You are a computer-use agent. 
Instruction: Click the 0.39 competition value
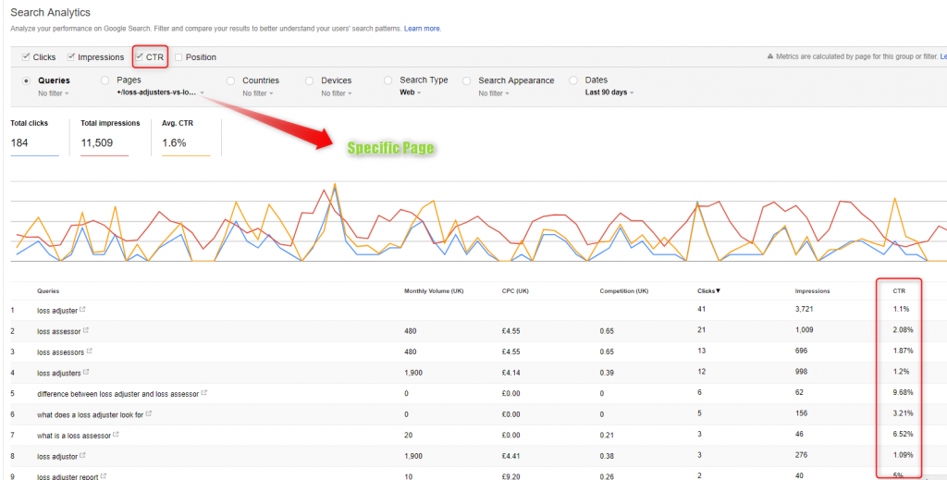[x=607, y=372]
